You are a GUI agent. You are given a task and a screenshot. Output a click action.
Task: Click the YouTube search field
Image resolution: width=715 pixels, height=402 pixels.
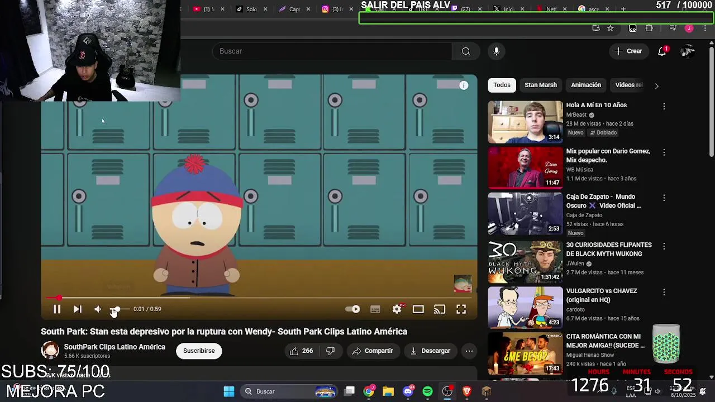[332, 51]
